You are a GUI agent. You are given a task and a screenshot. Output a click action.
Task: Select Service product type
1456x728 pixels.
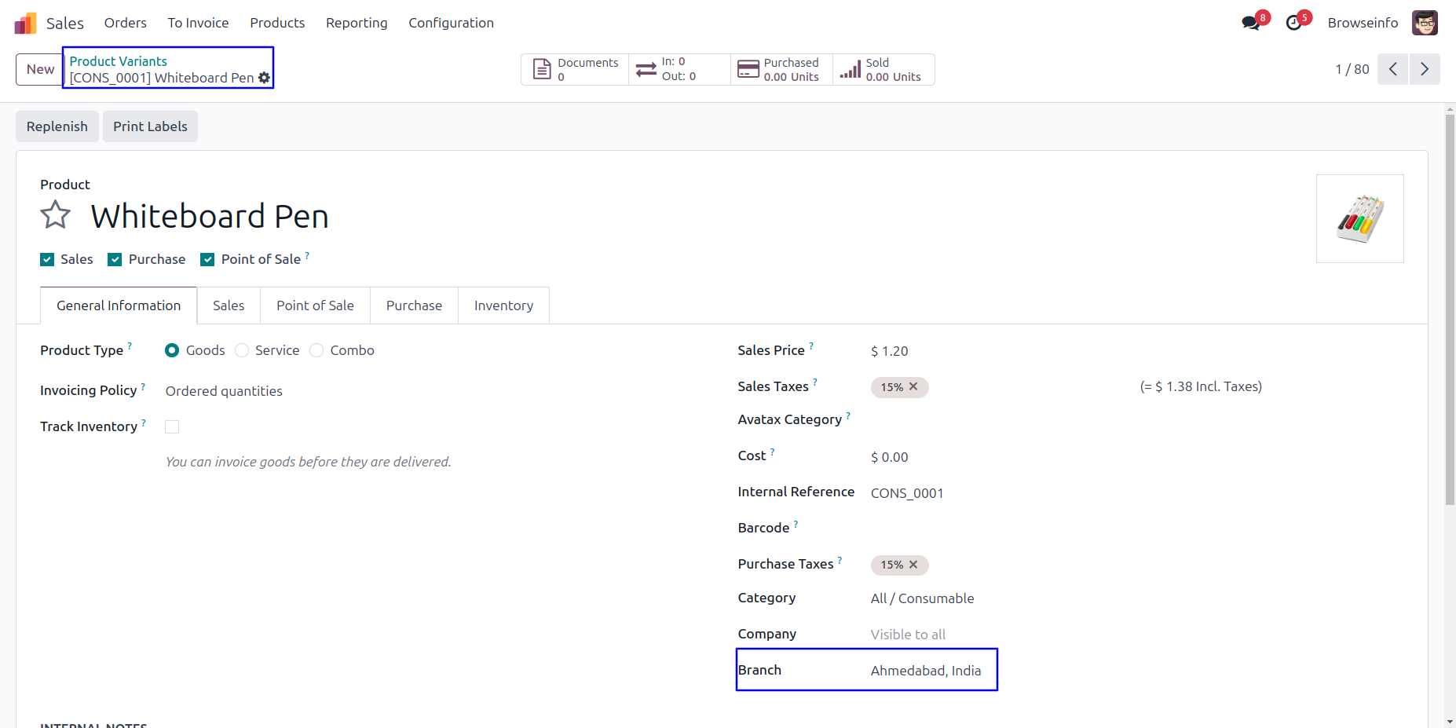243,350
